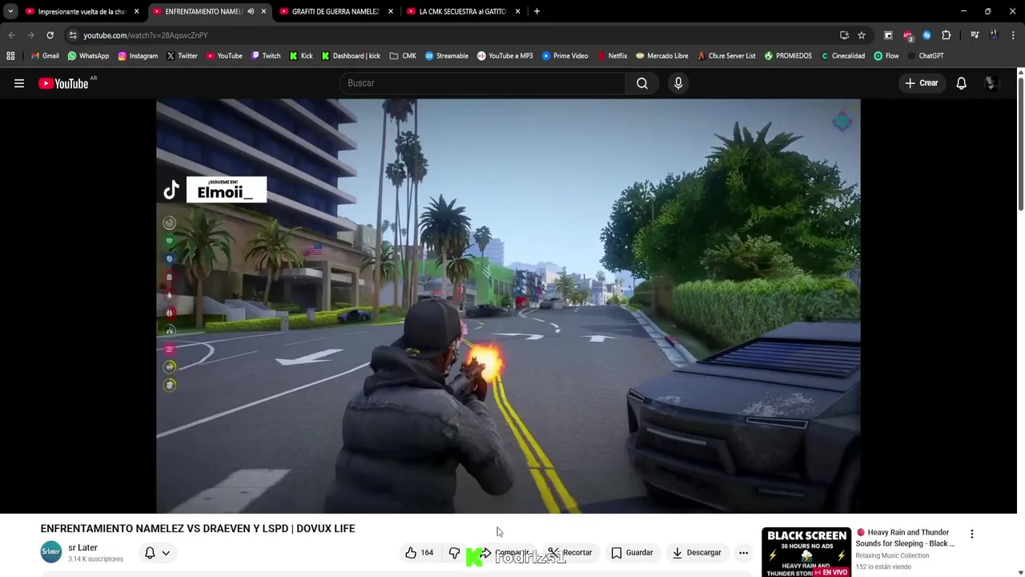The image size is (1025, 577).
Task: Open Prime Video bookmark
Action: [x=565, y=56]
